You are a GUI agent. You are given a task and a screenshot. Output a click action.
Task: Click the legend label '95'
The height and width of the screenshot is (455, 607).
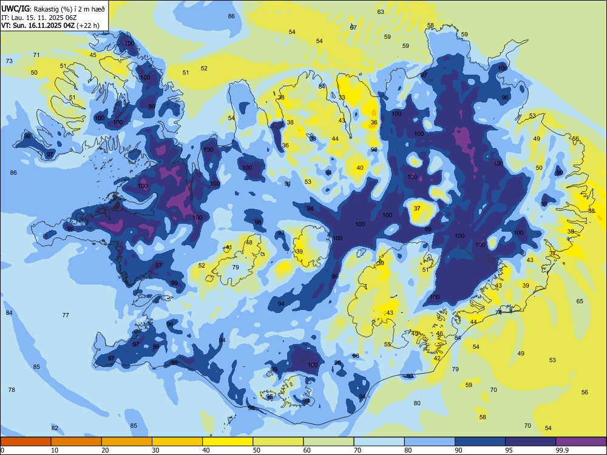(509, 450)
